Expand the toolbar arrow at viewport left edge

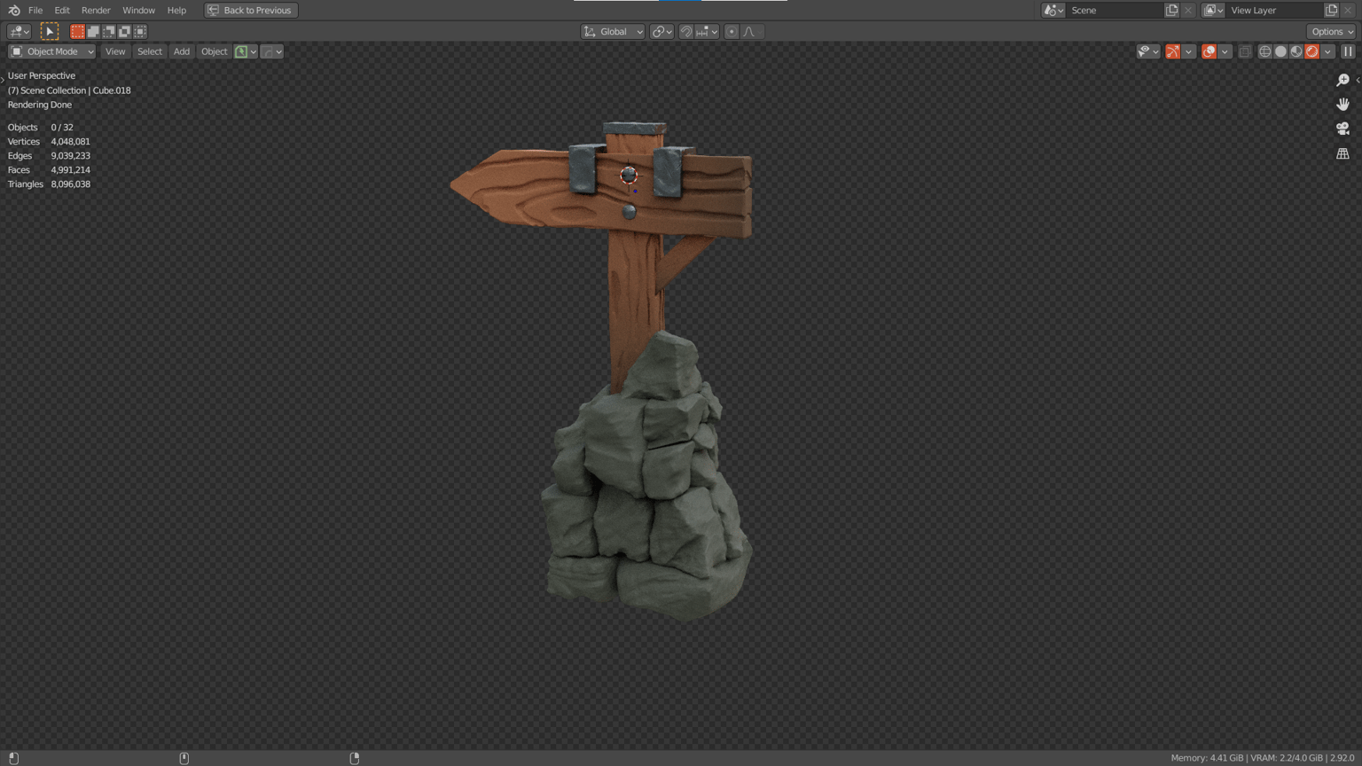click(x=3, y=80)
